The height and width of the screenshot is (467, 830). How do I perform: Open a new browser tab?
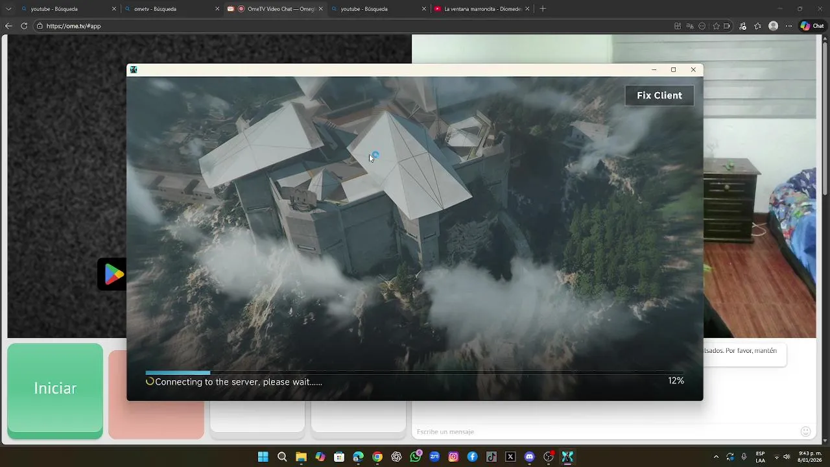point(543,9)
